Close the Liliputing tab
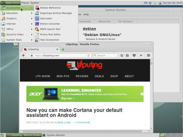 point(57,49)
